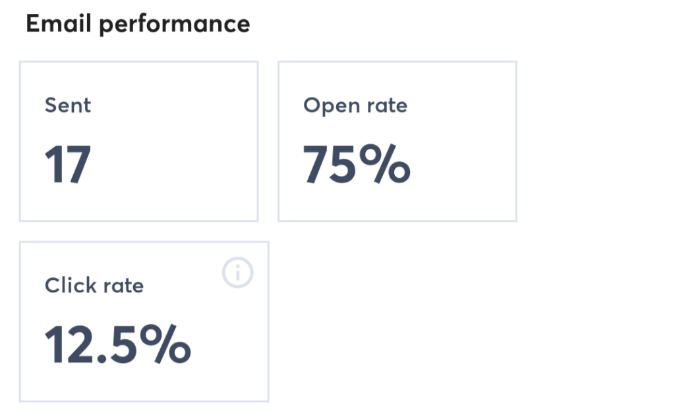The height and width of the screenshot is (413, 675).
Task: Click the Sent label text
Action: click(x=67, y=105)
